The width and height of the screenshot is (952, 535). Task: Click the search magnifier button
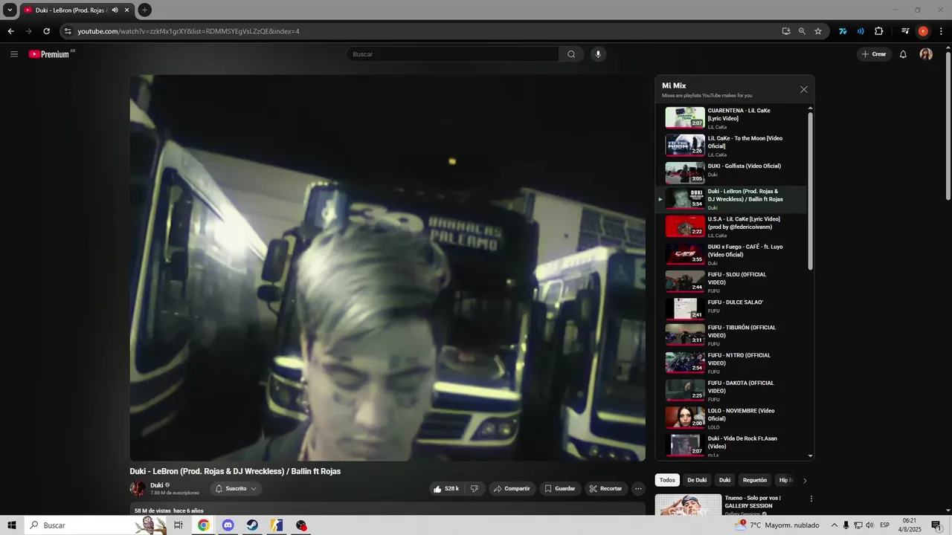pyautogui.click(x=571, y=54)
